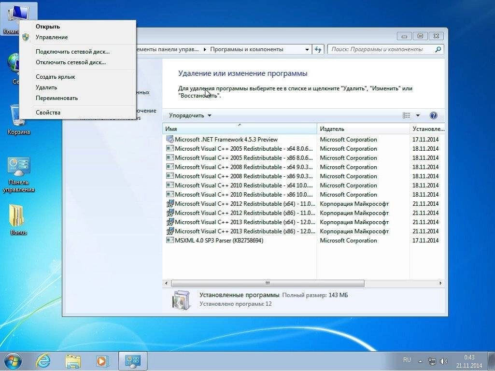Viewport: 495px width, 371px height.
Task: Click breadcrumb arrow before Программы и компоненты
Action: [x=205, y=50]
